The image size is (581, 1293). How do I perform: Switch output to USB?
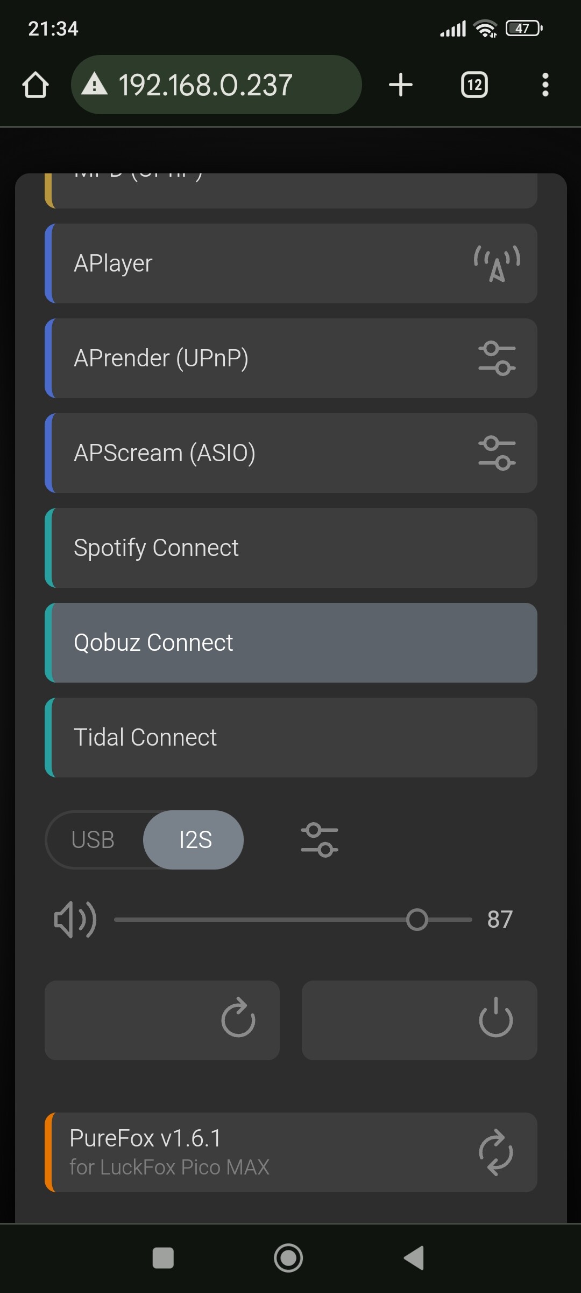[93, 839]
